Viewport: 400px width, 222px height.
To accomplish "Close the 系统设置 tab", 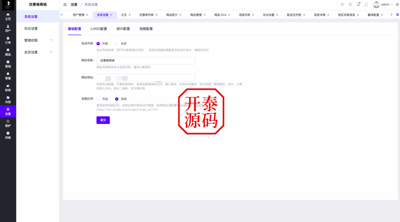I will click(x=111, y=15).
